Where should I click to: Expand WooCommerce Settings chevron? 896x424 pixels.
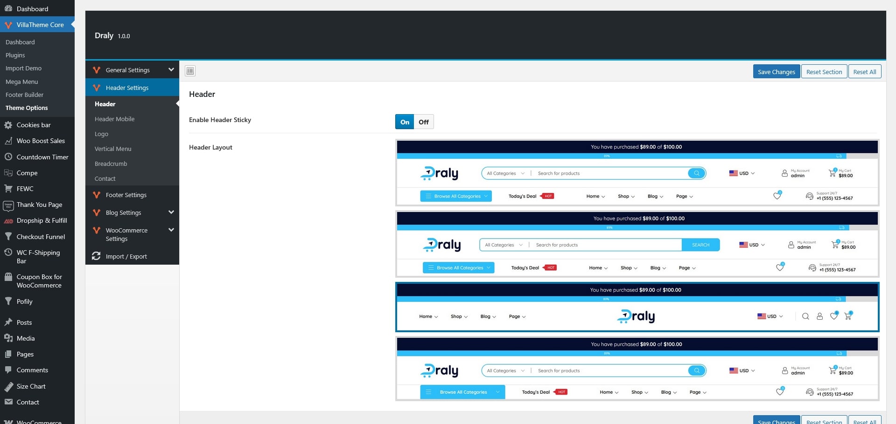click(x=171, y=230)
